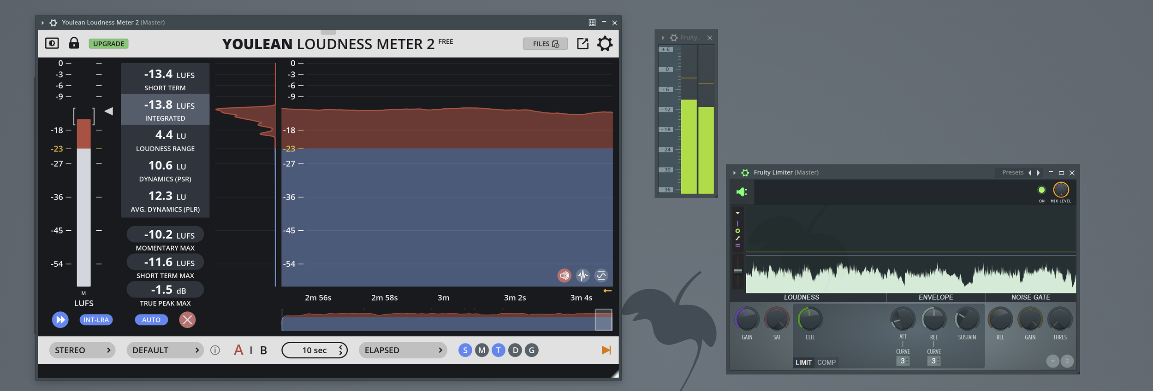Image resolution: width=1153 pixels, height=391 pixels.
Task: Toggle the S graph button
Action: click(x=465, y=350)
